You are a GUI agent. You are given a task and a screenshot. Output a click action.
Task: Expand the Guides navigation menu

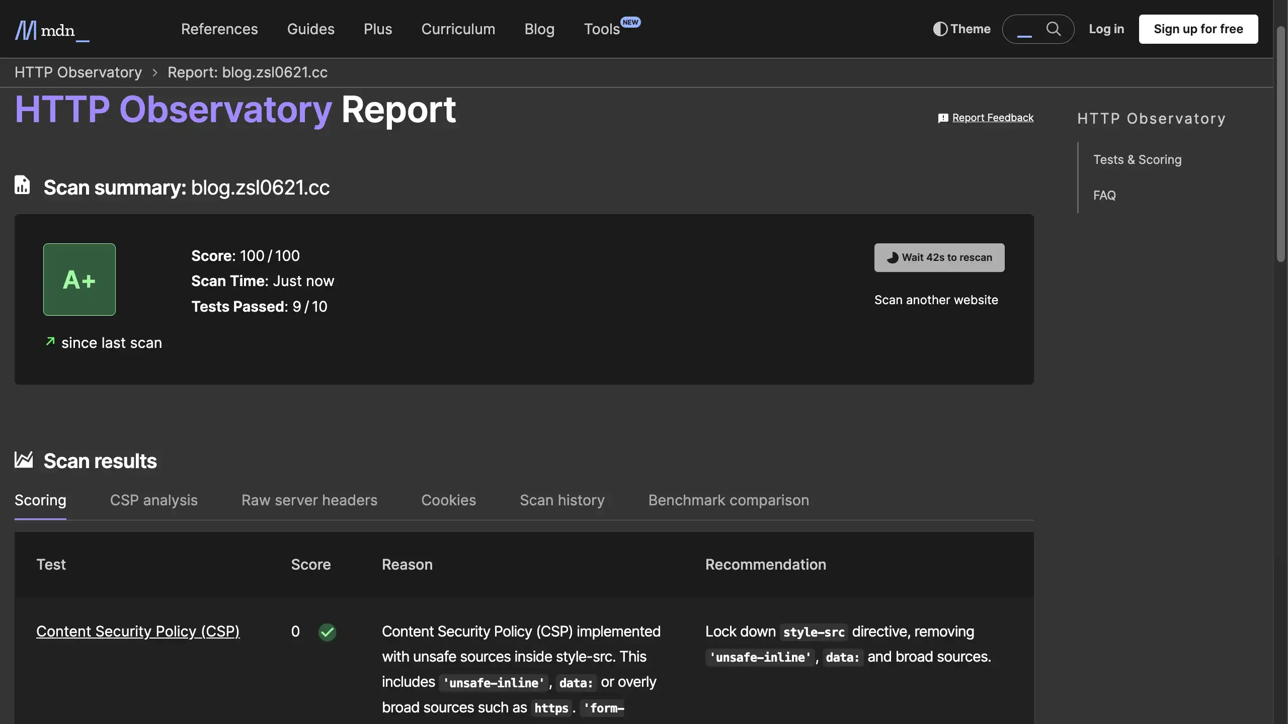click(x=310, y=29)
